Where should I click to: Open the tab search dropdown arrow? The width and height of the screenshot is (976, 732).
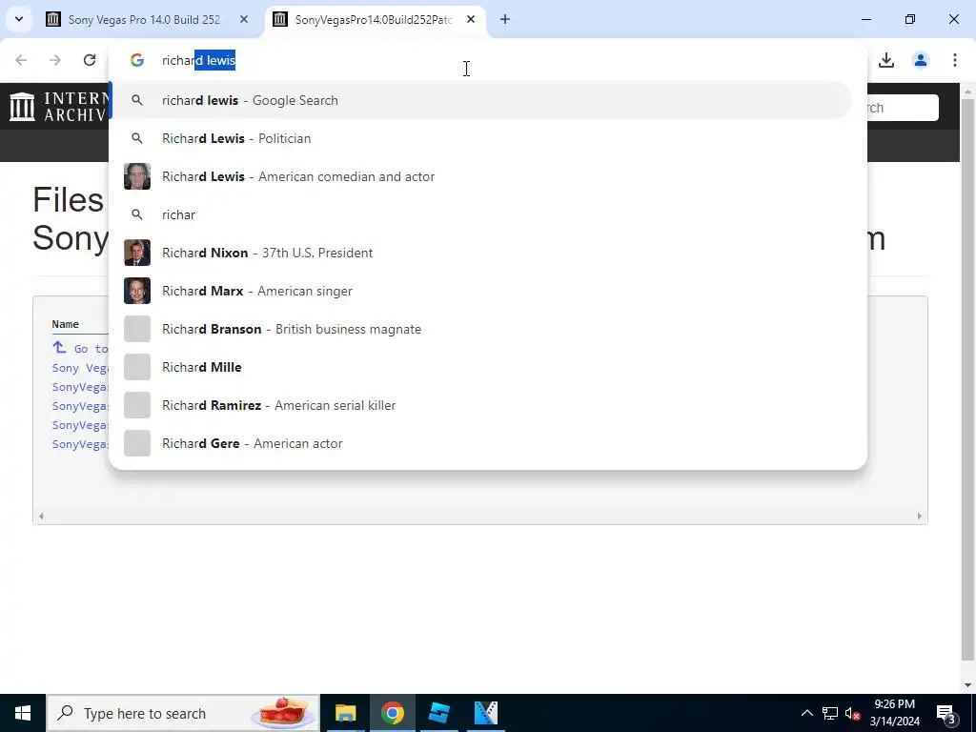point(19,19)
